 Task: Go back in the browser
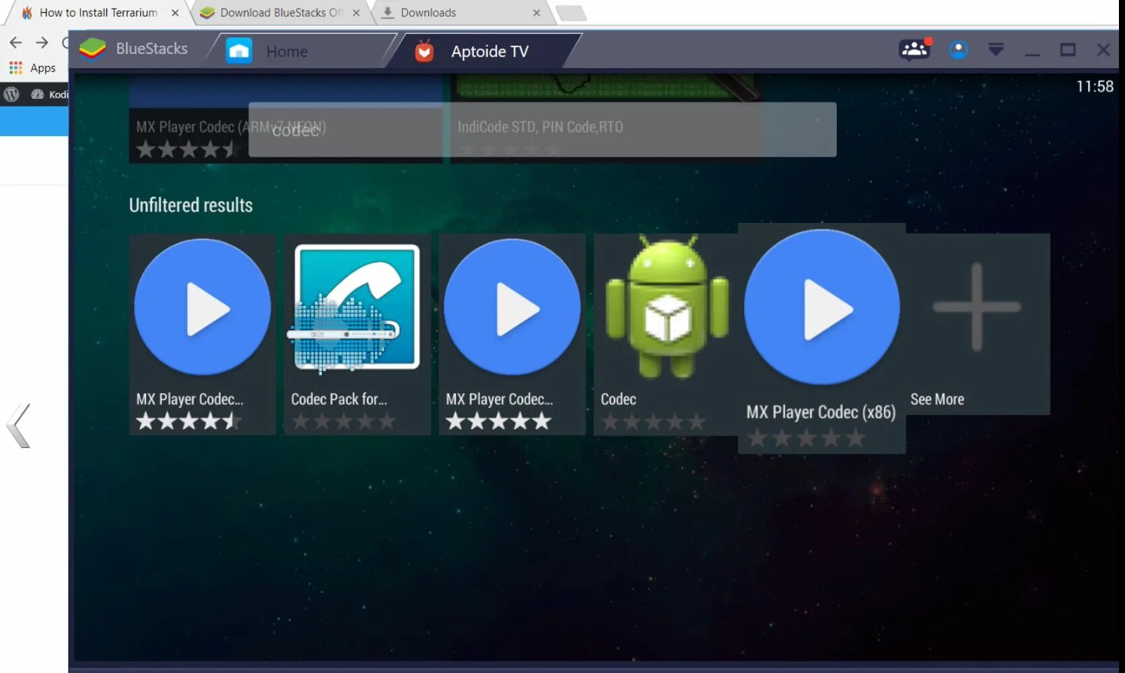pos(15,43)
